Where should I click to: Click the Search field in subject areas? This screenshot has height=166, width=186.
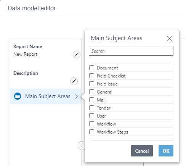point(131,51)
